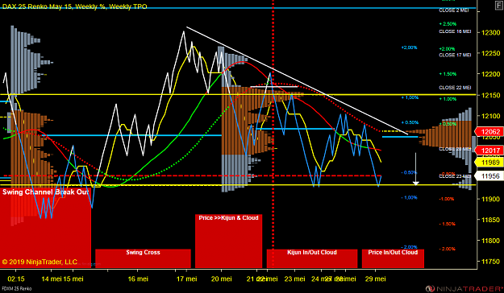Image resolution: width=504 pixels, height=293 pixels.
Task: Click the 16 mei date label
Action: (x=138, y=279)
